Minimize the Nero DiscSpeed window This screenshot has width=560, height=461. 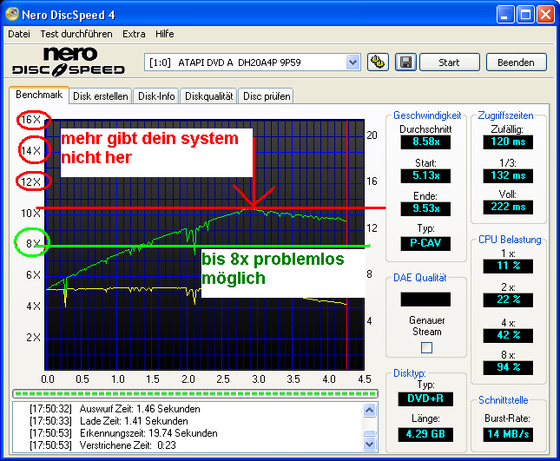tap(505, 15)
